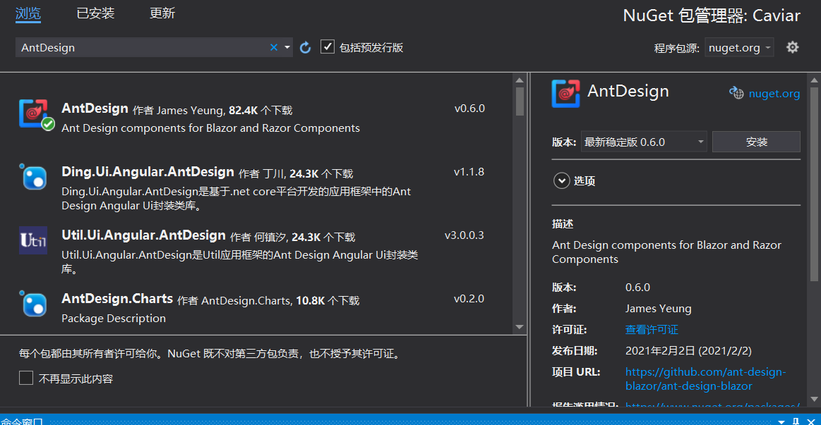Click the globe icon beside nuget.org link

tap(736, 93)
